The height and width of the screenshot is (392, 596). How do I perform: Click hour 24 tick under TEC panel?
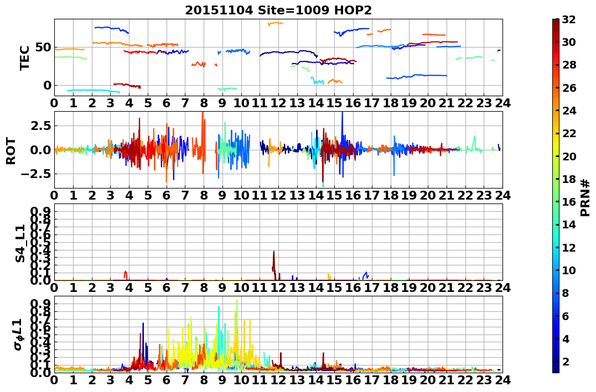click(x=502, y=103)
